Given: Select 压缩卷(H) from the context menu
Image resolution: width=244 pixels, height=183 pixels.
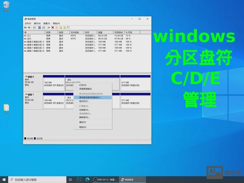Looking at the screenshot, I should [85, 110].
